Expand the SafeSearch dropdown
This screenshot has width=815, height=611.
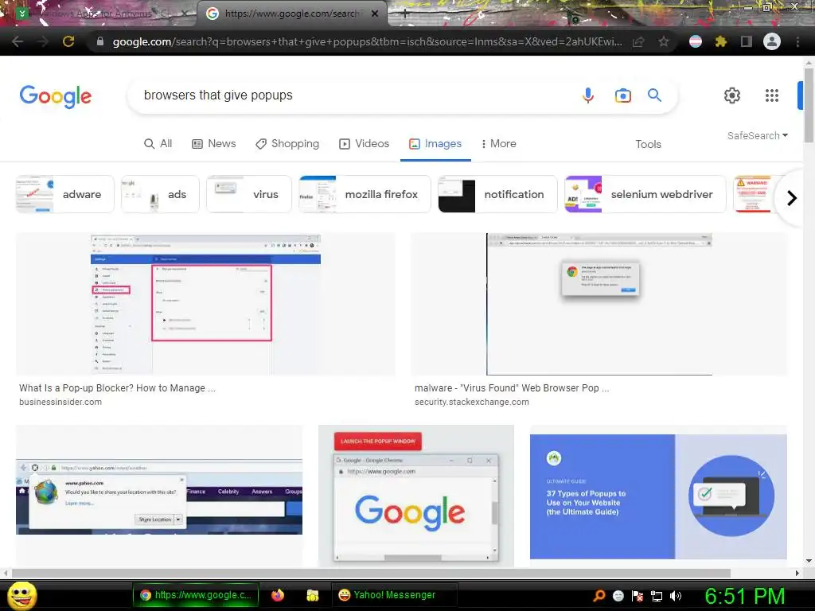[758, 135]
